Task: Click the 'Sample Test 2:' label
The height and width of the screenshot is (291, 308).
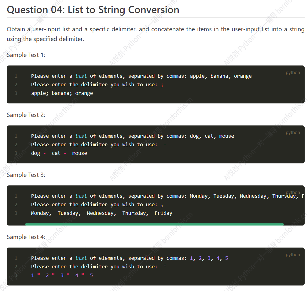Action: tap(26, 115)
